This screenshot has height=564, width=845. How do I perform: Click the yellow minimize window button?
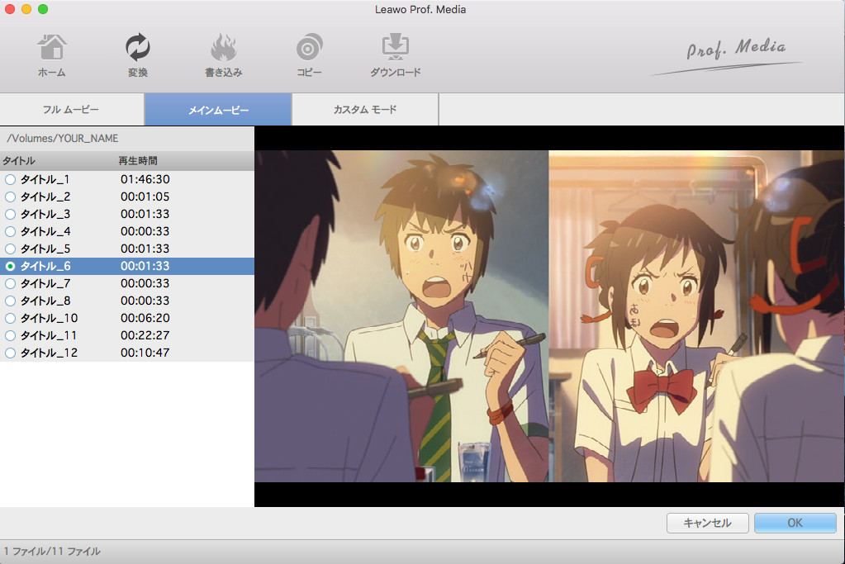(26, 9)
